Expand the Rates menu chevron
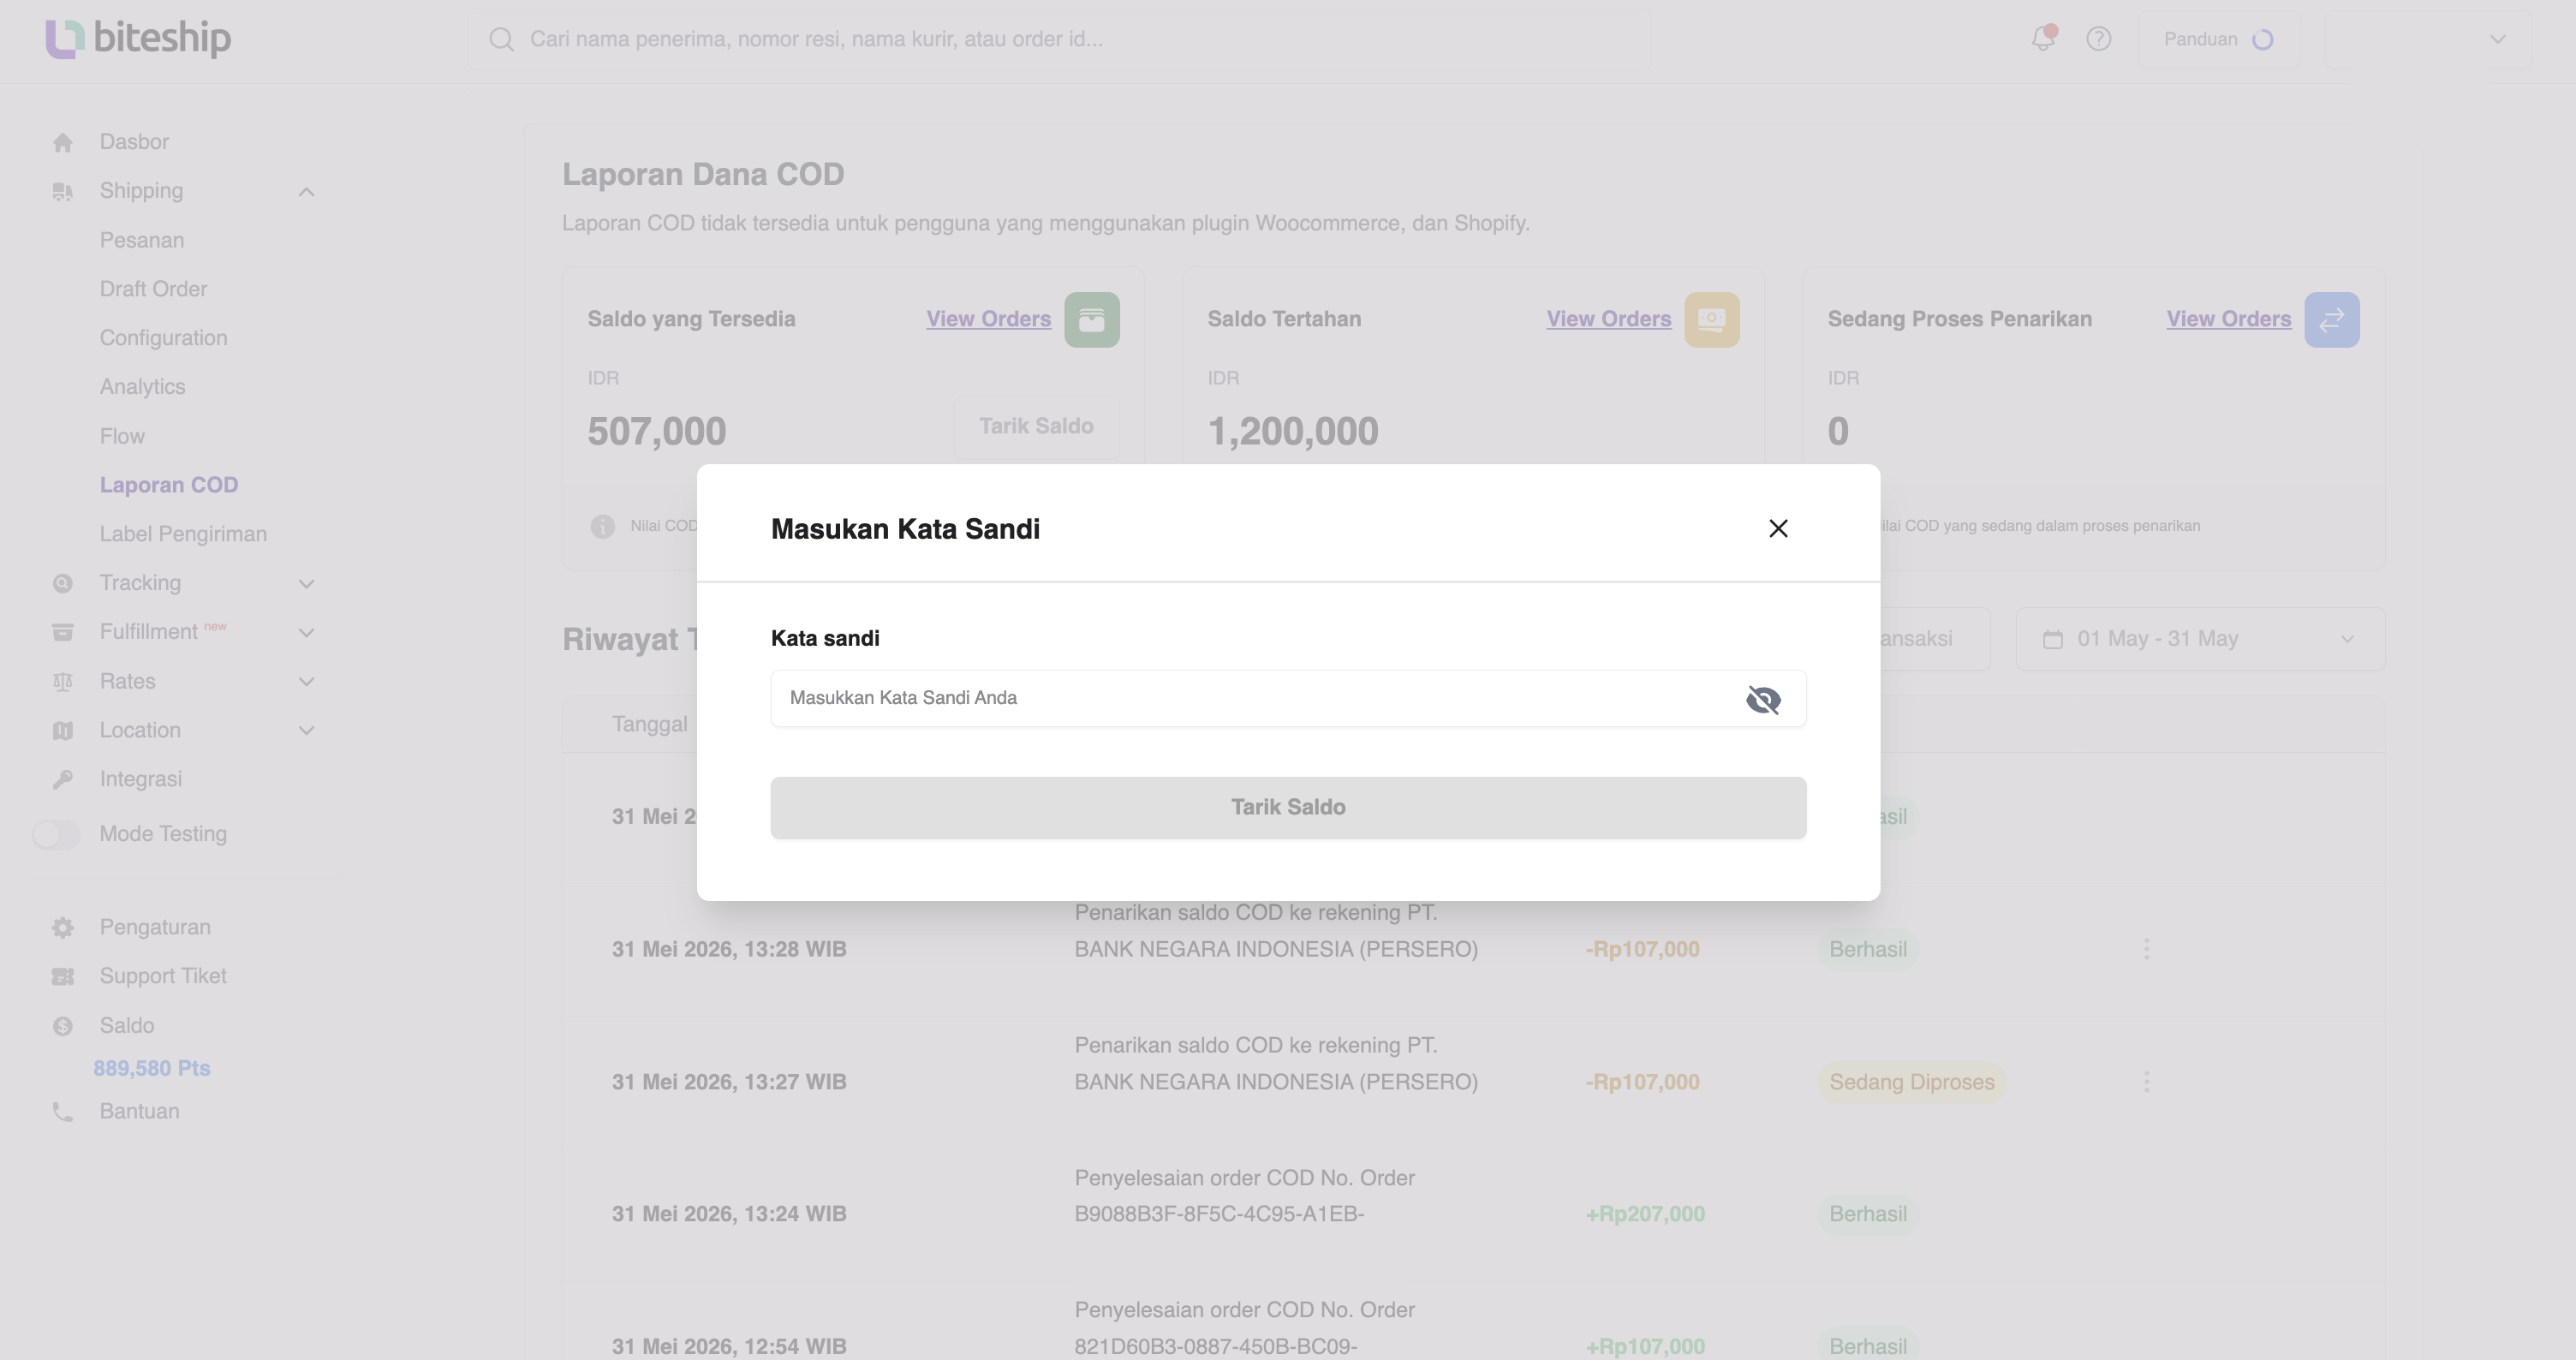This screenshot has width=2576, height=1360. pyautogui.click(x=306, y=681)
